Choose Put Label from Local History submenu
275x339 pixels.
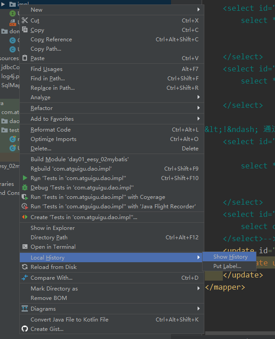click(227, 266)
